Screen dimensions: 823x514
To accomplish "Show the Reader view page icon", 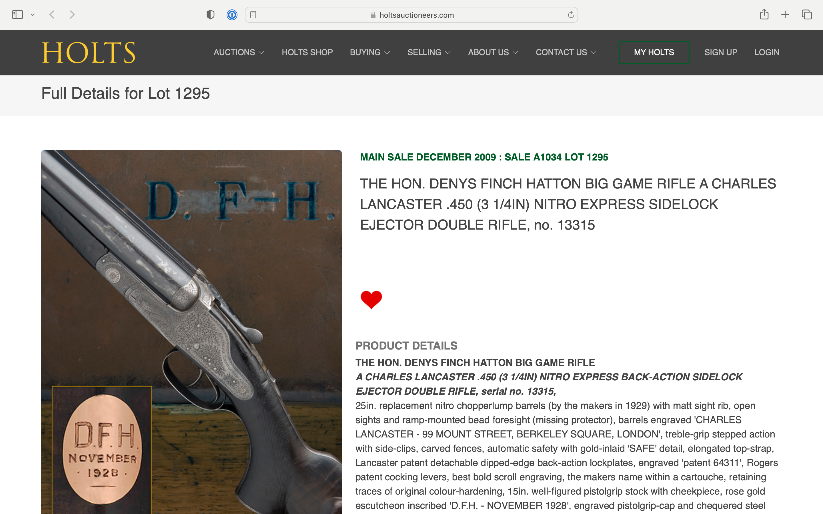I will point(253,15).
